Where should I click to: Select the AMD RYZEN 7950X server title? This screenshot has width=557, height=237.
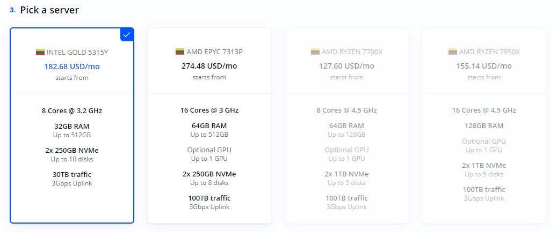pos(489,52)
